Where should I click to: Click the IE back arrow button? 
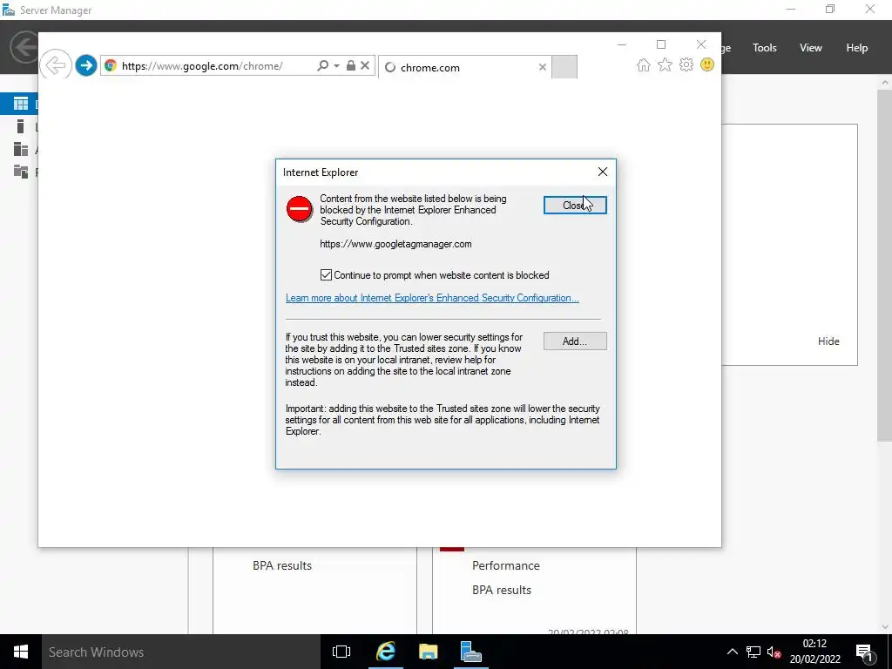[55, 65]
